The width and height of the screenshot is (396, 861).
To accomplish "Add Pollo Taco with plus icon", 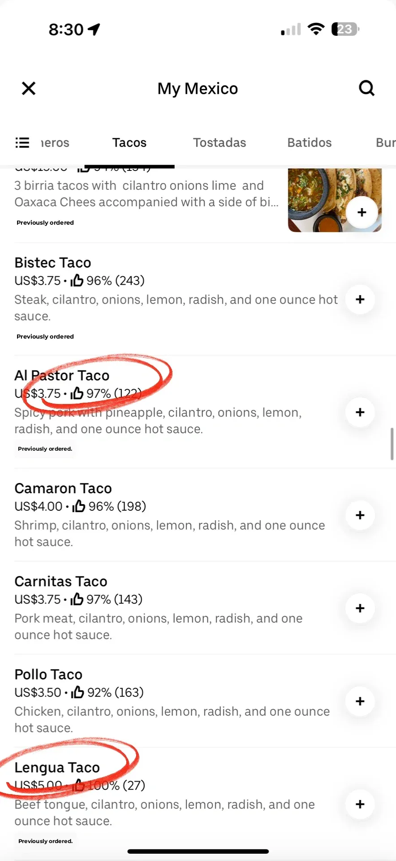I will pyautogui.click(x=360, y=701).
